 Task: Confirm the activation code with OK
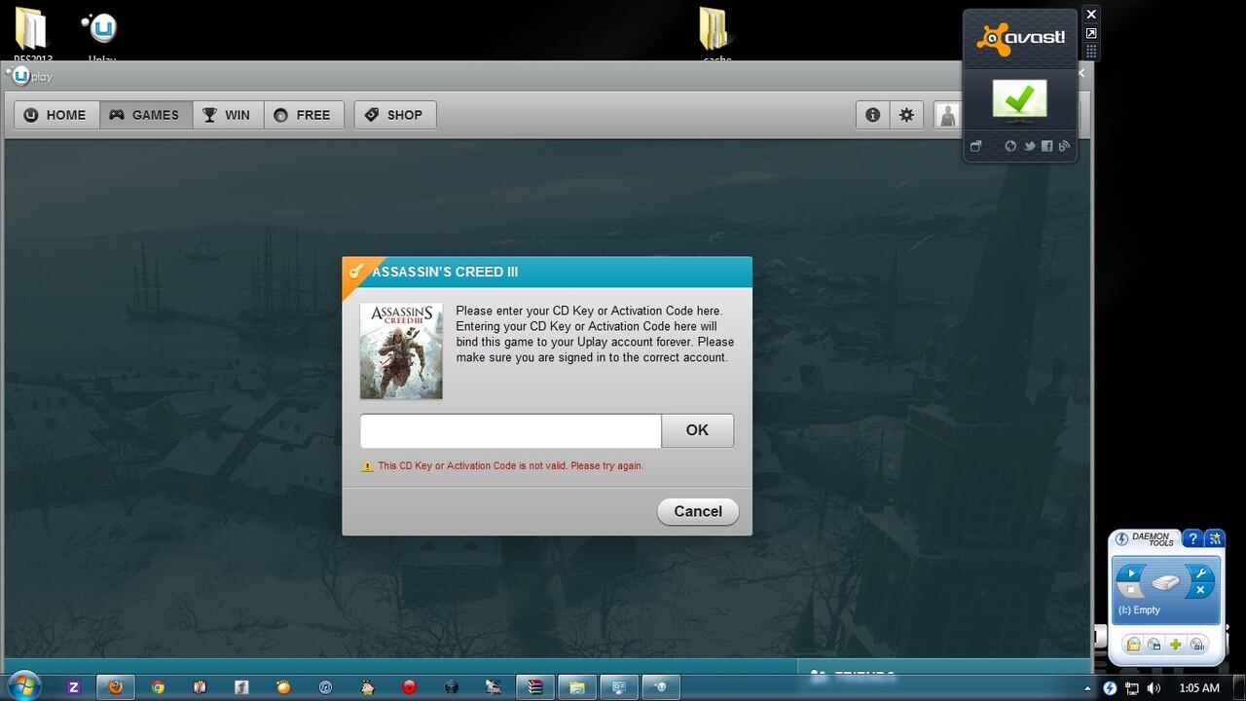[x=697, y=430]
